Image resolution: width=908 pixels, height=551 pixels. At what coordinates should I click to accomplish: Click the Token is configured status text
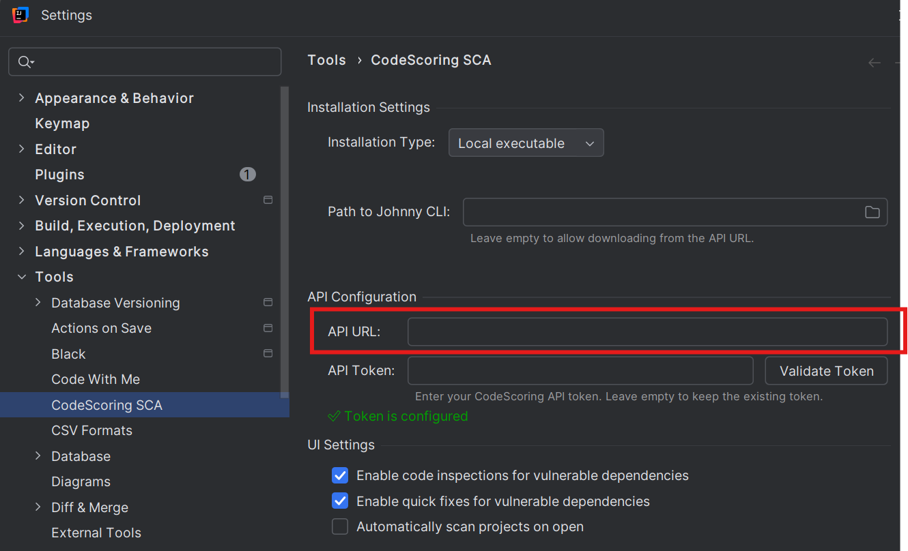click(406, 416)
